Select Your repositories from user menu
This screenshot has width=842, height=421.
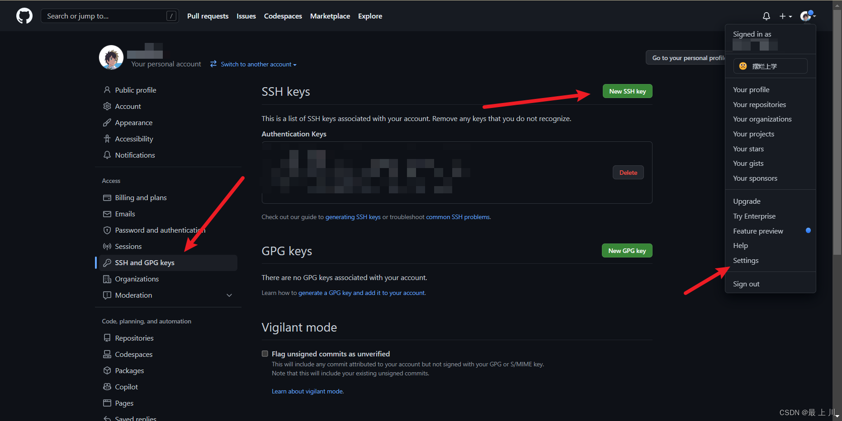tap(770, 104)
